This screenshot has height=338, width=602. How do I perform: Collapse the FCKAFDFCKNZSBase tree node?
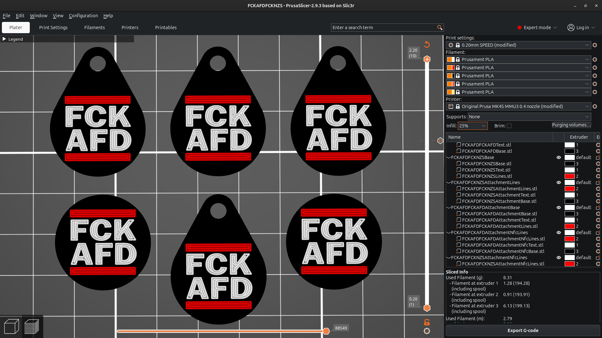(x=449, y=157)
